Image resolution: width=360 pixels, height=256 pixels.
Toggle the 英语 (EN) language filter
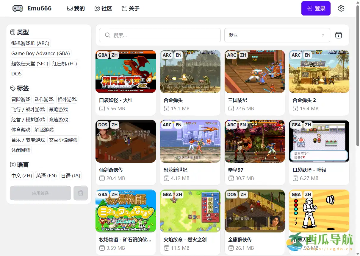click(x=46, y=176)
